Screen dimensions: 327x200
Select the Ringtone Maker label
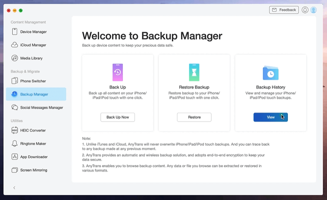click(33, 143)
